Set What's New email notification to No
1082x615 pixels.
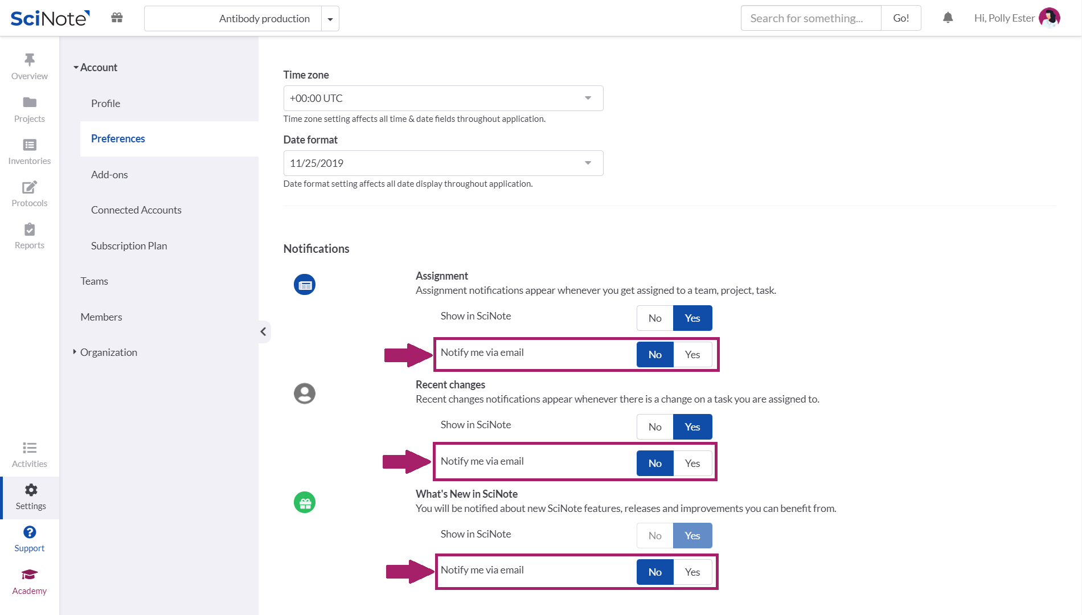click(x=655, y=572)
